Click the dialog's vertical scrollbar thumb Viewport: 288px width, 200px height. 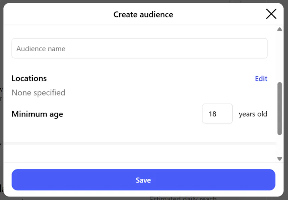(279, 108)
